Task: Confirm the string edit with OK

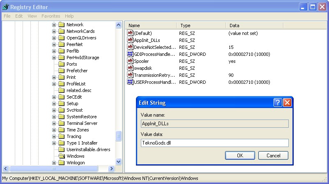Action: pyautogui.click(x=240, y=156)
